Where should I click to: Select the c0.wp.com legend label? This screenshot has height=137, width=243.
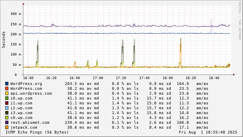[x=21, y=118]
